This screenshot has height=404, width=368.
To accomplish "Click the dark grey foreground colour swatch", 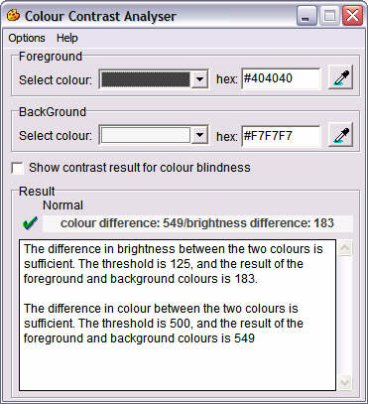I will point(146,79).
